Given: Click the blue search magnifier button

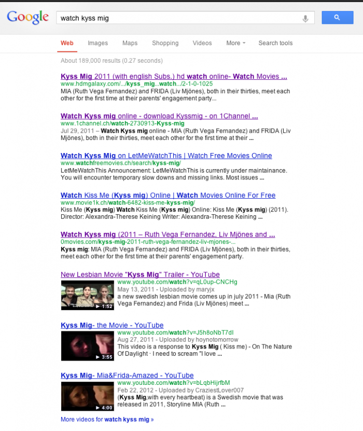Looking at the screenshot, I should pos(338,18).
